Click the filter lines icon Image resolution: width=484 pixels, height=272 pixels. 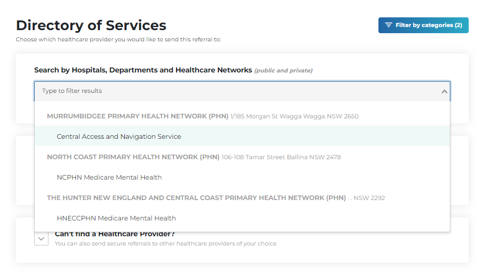[389, 25]
